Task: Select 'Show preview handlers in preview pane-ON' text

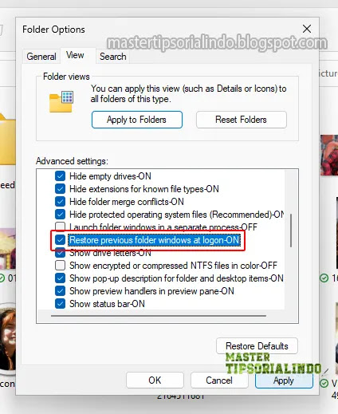Action: click(x=151, y=291)
